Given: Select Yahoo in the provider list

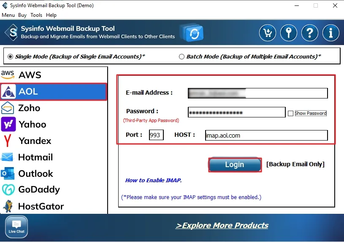Looking at the screenshot, I should 54,124.
